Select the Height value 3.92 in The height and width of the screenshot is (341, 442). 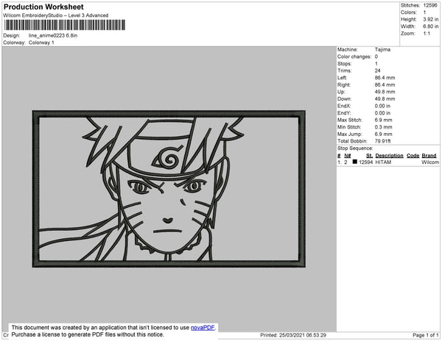click(430, 19)
